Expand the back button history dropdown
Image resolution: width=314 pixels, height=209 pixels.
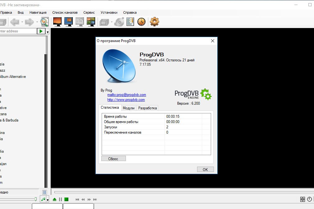22,22
